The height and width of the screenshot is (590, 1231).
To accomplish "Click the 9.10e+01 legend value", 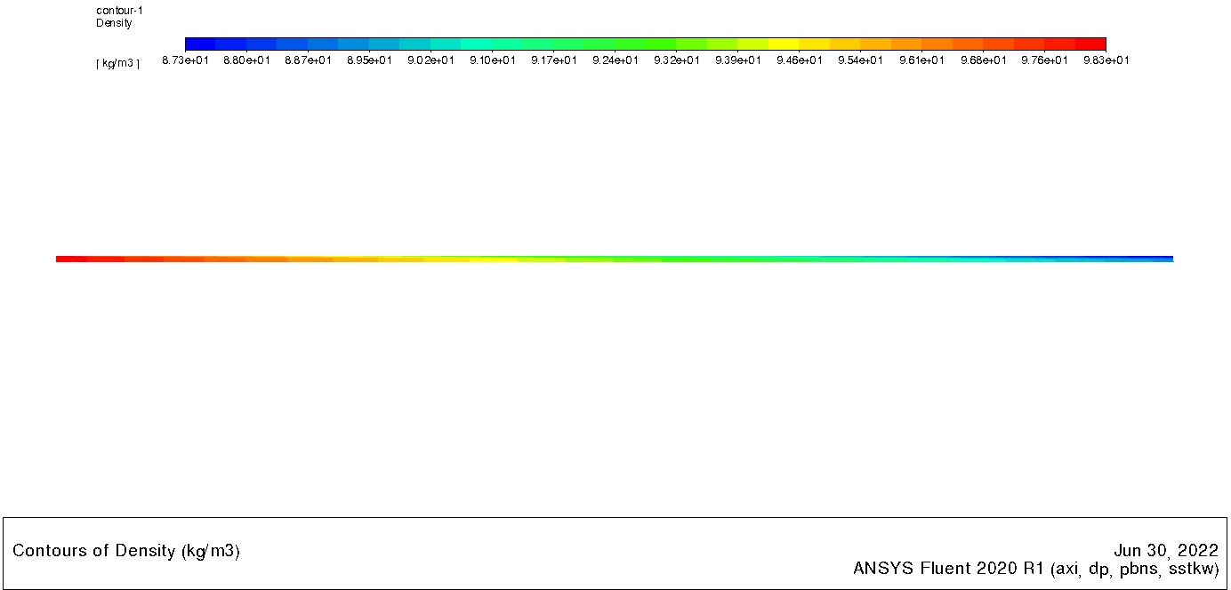I will (x=493, y=60).
